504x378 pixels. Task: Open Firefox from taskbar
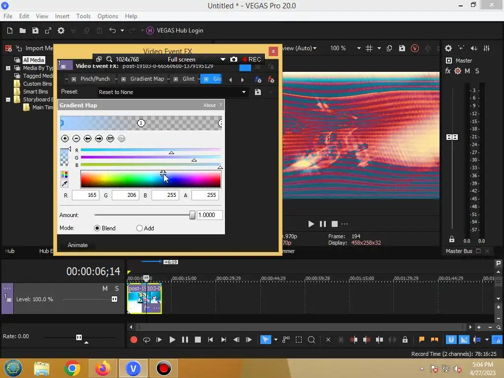pos(103,368)
